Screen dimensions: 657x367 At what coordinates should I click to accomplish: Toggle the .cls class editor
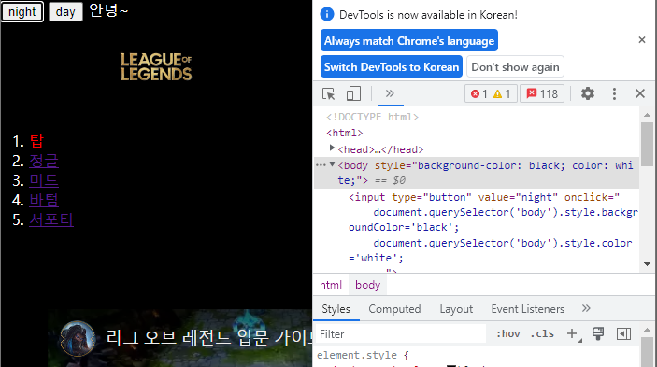click(x=542, y=334)
